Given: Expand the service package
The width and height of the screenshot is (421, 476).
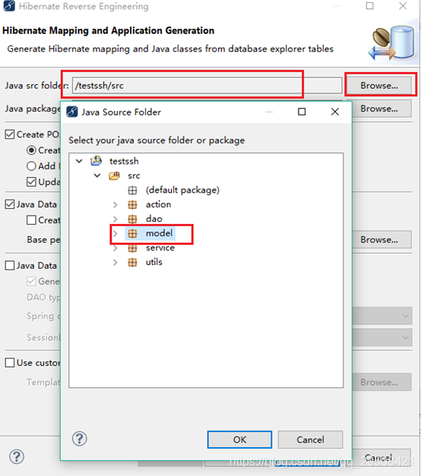Looking at the screenshot, I should click(116, 248).
